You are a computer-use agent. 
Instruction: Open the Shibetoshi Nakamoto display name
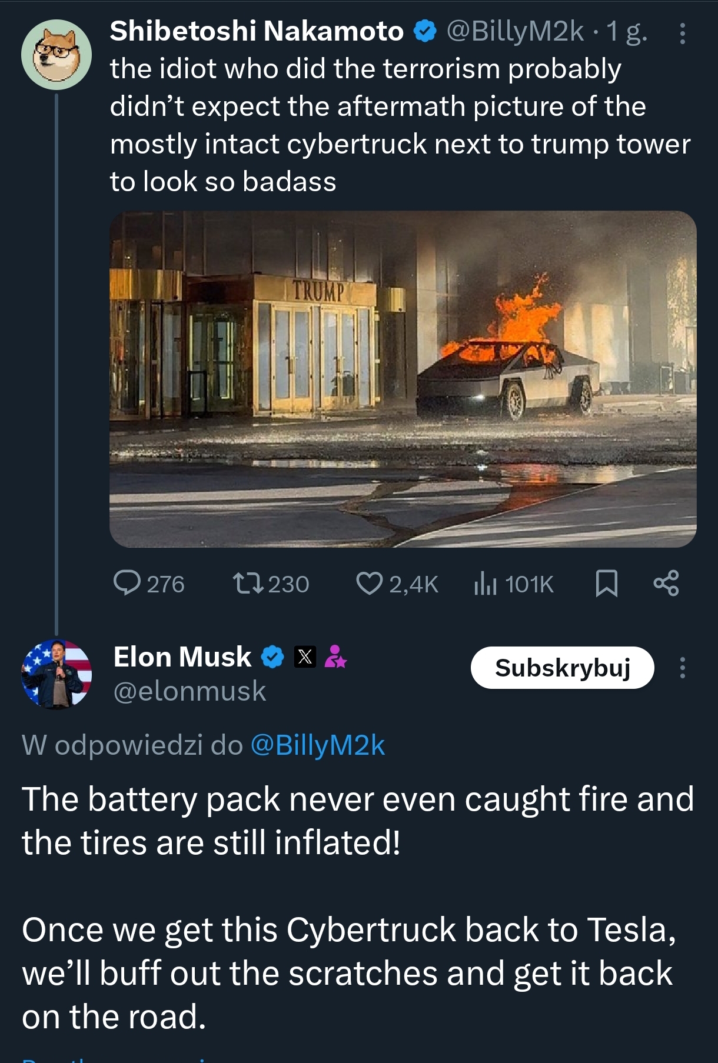[x=257, y=31]
